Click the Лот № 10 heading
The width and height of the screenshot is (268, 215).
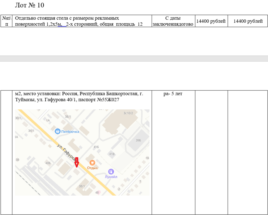click(30, 5)
